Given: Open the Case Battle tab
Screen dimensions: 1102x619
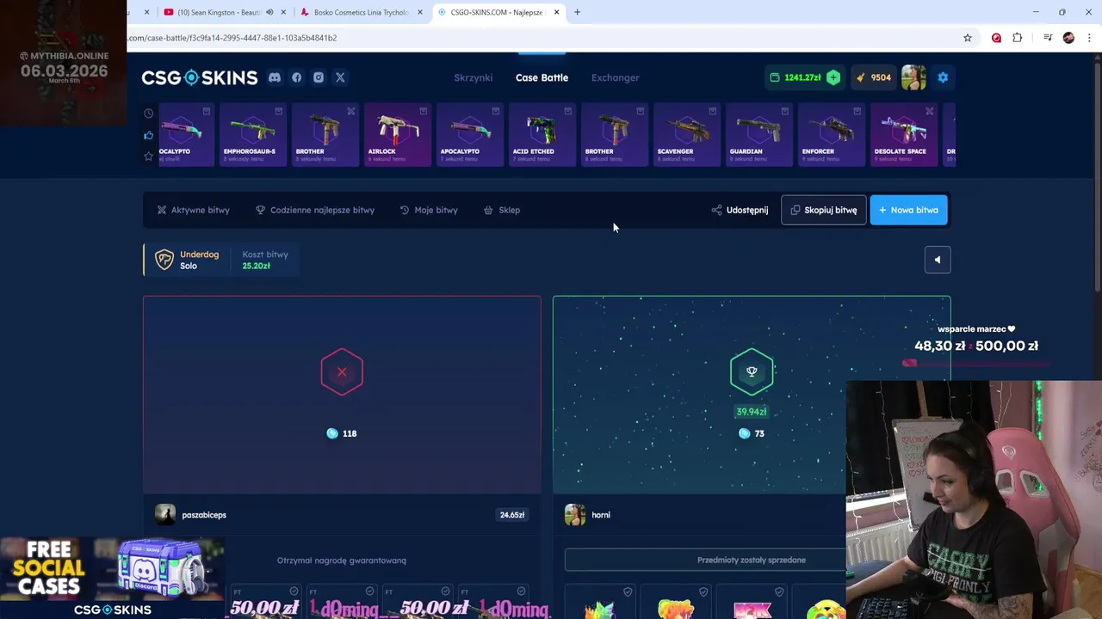Looking at the screenshot, I should pos(542,77).
